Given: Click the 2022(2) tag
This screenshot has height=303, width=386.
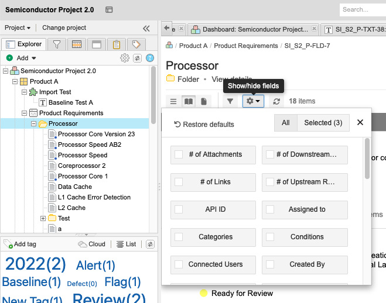Looking at the screenshot, I should 36,264.
